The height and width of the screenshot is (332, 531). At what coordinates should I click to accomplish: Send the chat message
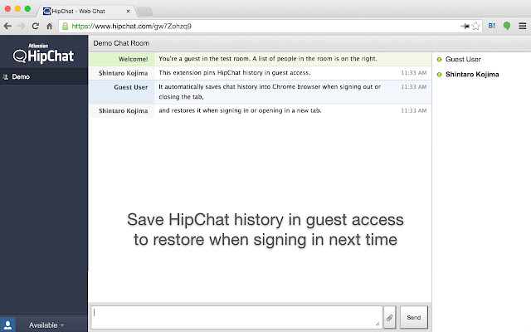pyautogui.click(x=414, y=317)
